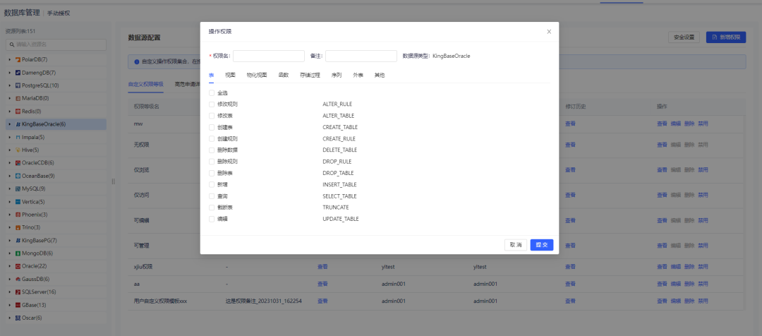Click the blue info icon in notice banner
This screenshot has height=336, width=762.
coord(137,61)
